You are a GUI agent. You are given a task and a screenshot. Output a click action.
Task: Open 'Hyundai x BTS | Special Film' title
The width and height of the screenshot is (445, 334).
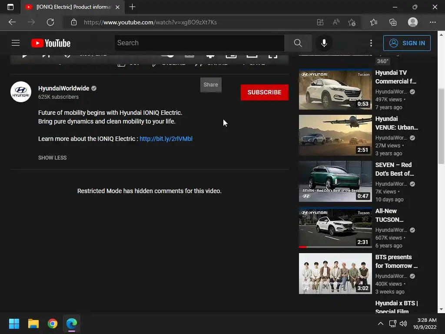[x=396, y=307]
